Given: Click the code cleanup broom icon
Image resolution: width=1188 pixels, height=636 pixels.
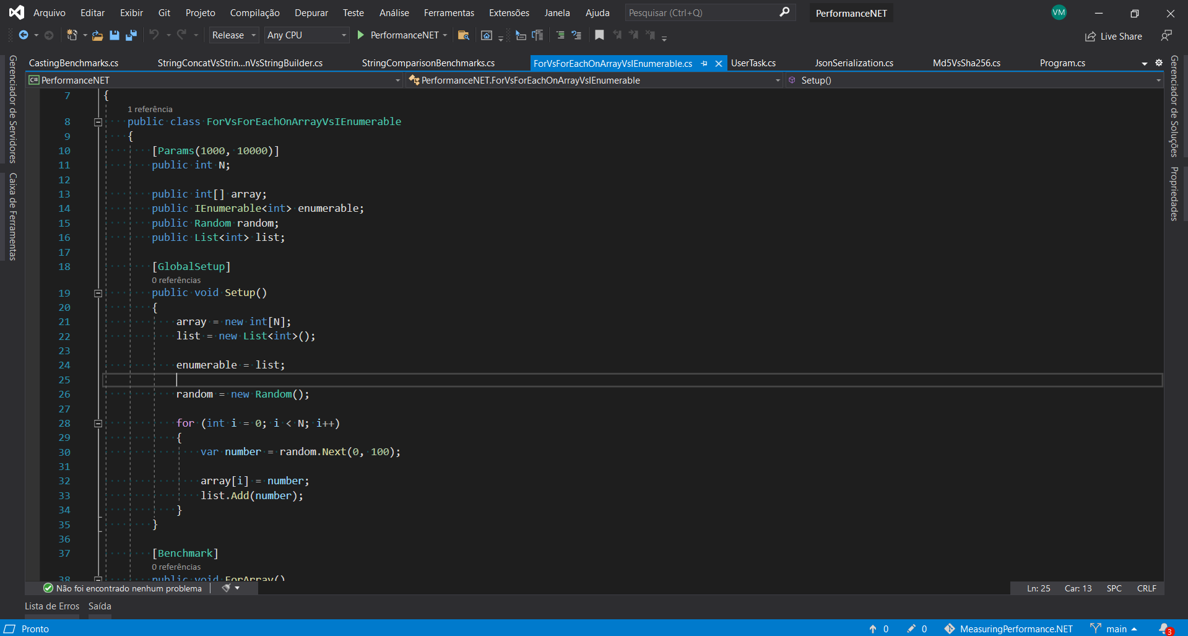Looking at the screenshot, I should [227, 588].
